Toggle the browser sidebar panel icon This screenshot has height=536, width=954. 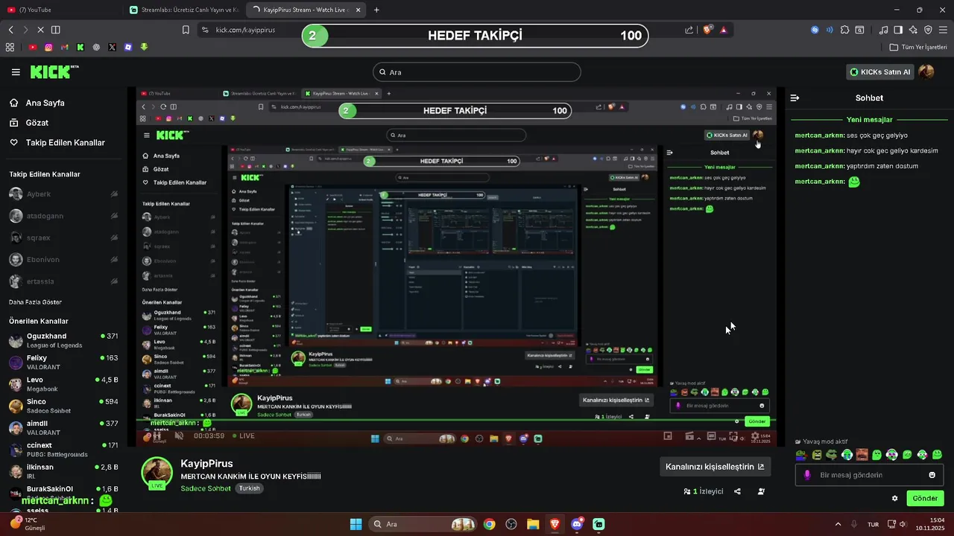[898, 30]
